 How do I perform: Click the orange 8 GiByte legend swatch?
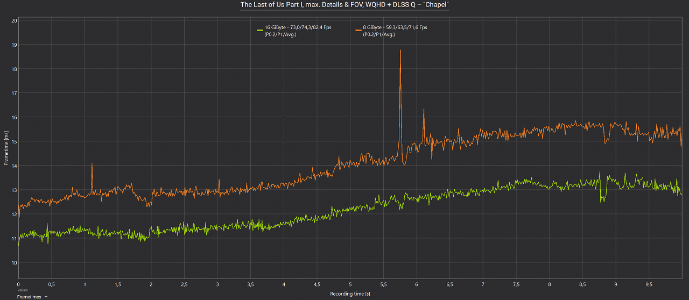tap(358, 30)
